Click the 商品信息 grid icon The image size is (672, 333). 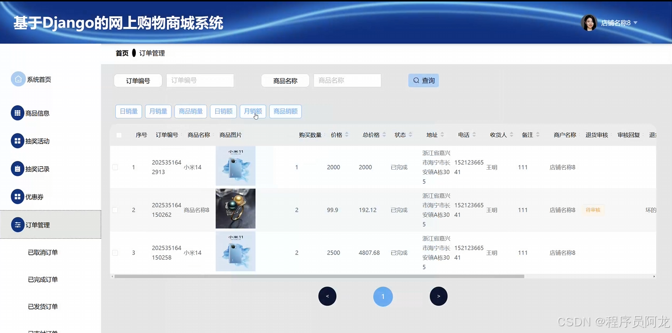click(x=17, y=113)
